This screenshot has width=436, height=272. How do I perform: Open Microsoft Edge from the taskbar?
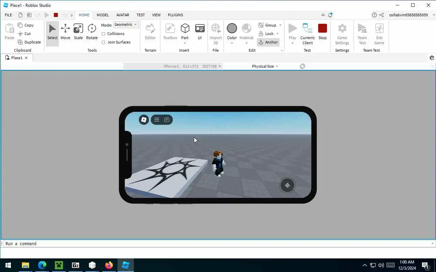coord(42,265)
